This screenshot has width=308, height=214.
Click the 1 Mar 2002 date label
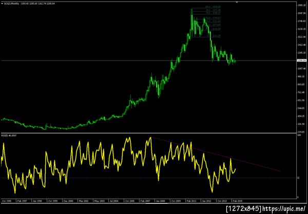click(83, 201)
